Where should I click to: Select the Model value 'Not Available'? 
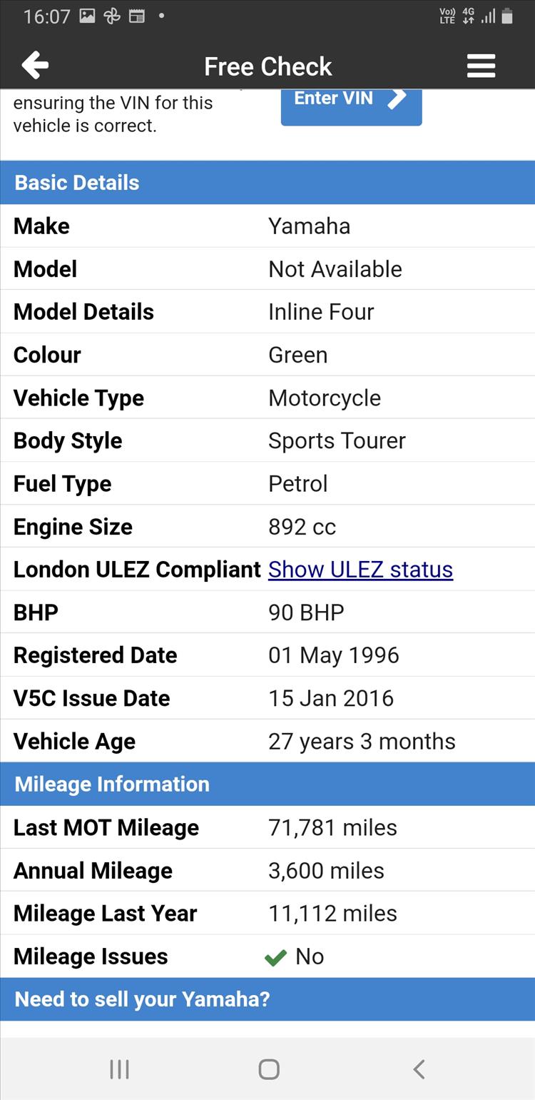coord(335,268)
